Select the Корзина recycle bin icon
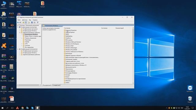The image size is (196, 110). click(x=190, y=99)
